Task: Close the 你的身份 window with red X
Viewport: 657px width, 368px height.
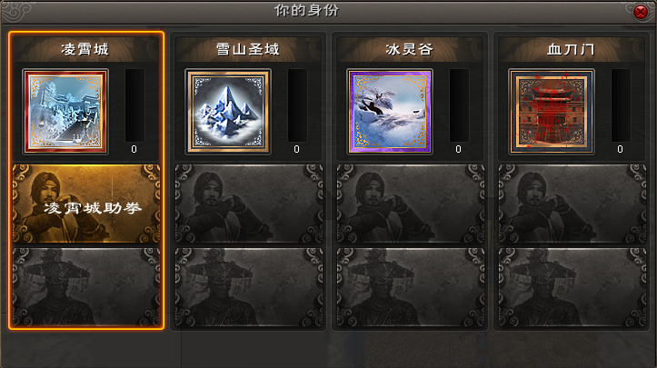Action: point(640,12)
